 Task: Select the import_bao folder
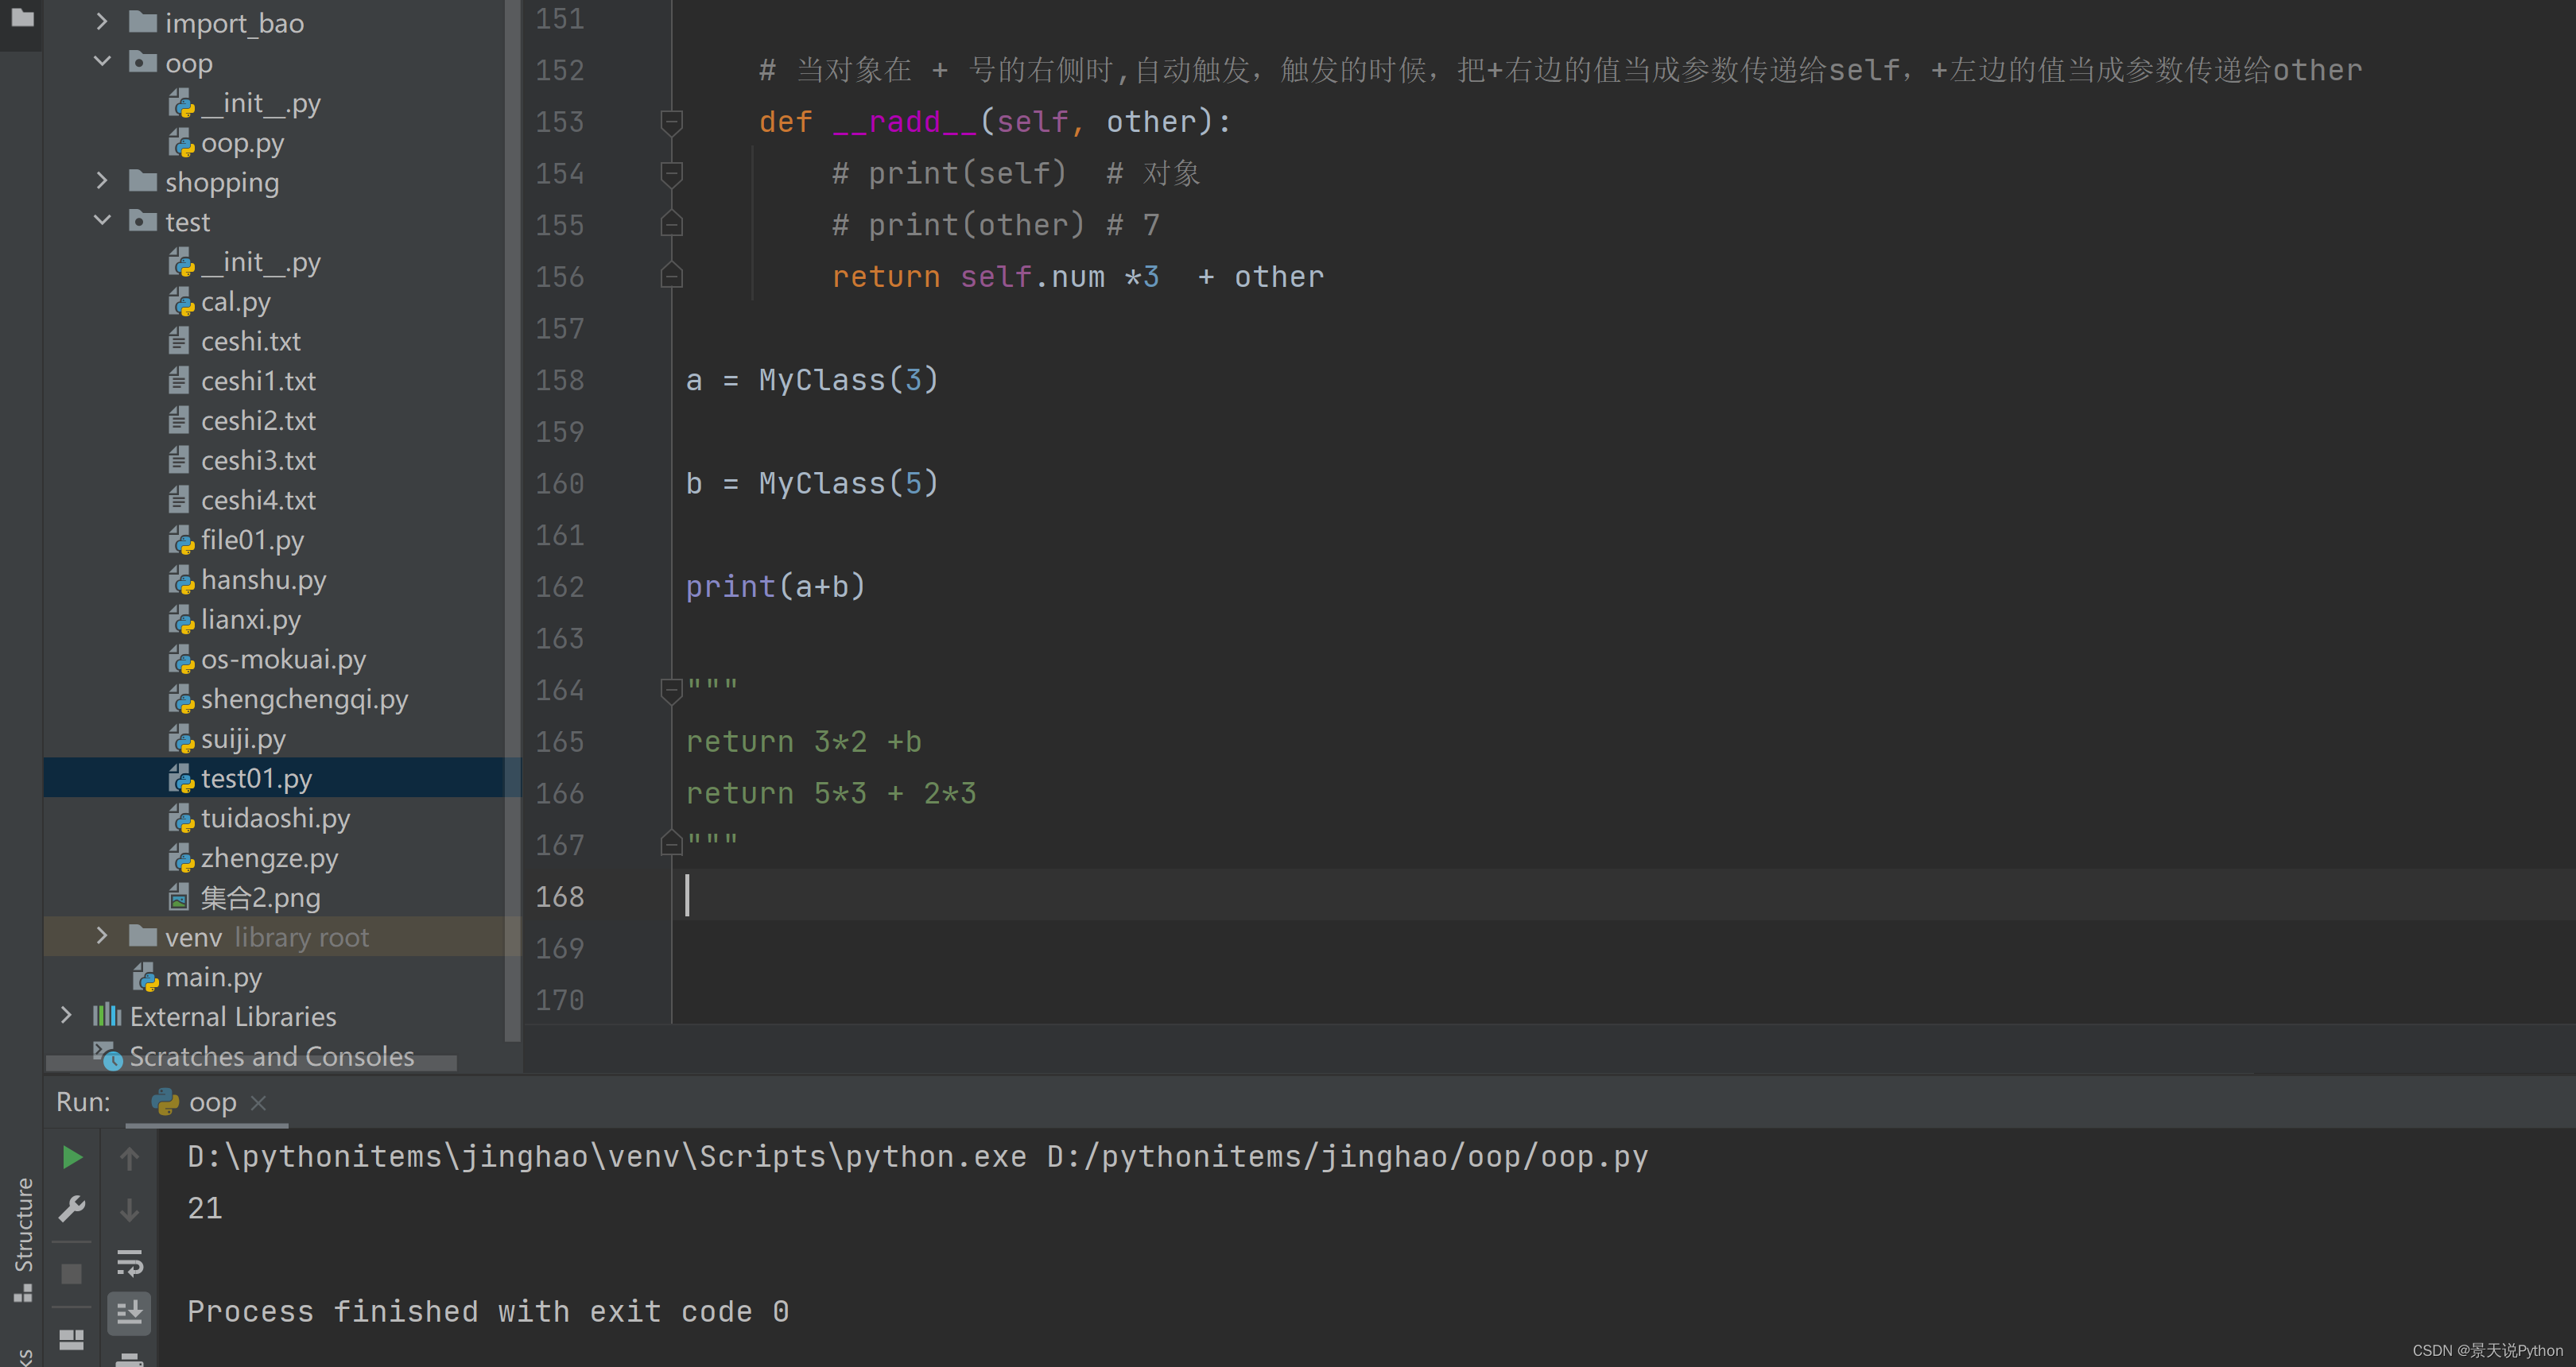[216, 22]
